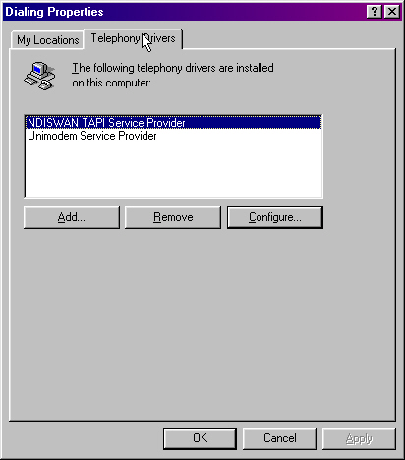Open the question mark help button

375,12
